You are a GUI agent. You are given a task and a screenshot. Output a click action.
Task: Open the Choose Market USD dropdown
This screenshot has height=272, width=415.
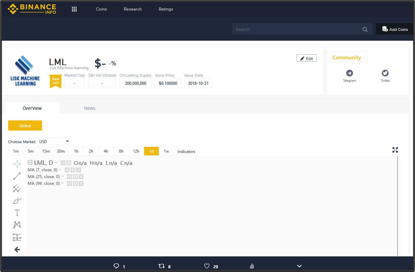(54, 141)
